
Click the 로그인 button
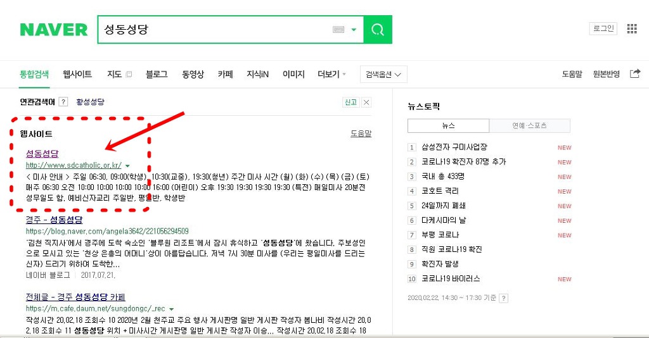pos(603,28)
